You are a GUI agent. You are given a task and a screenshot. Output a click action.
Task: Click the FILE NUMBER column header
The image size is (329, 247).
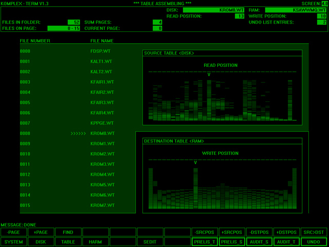35,41
